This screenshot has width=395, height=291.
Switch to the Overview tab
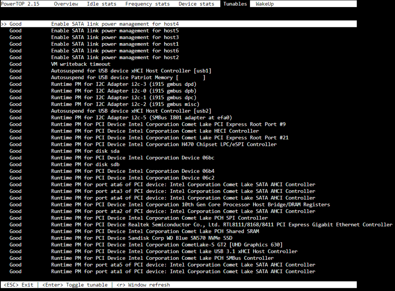(66, 4)
